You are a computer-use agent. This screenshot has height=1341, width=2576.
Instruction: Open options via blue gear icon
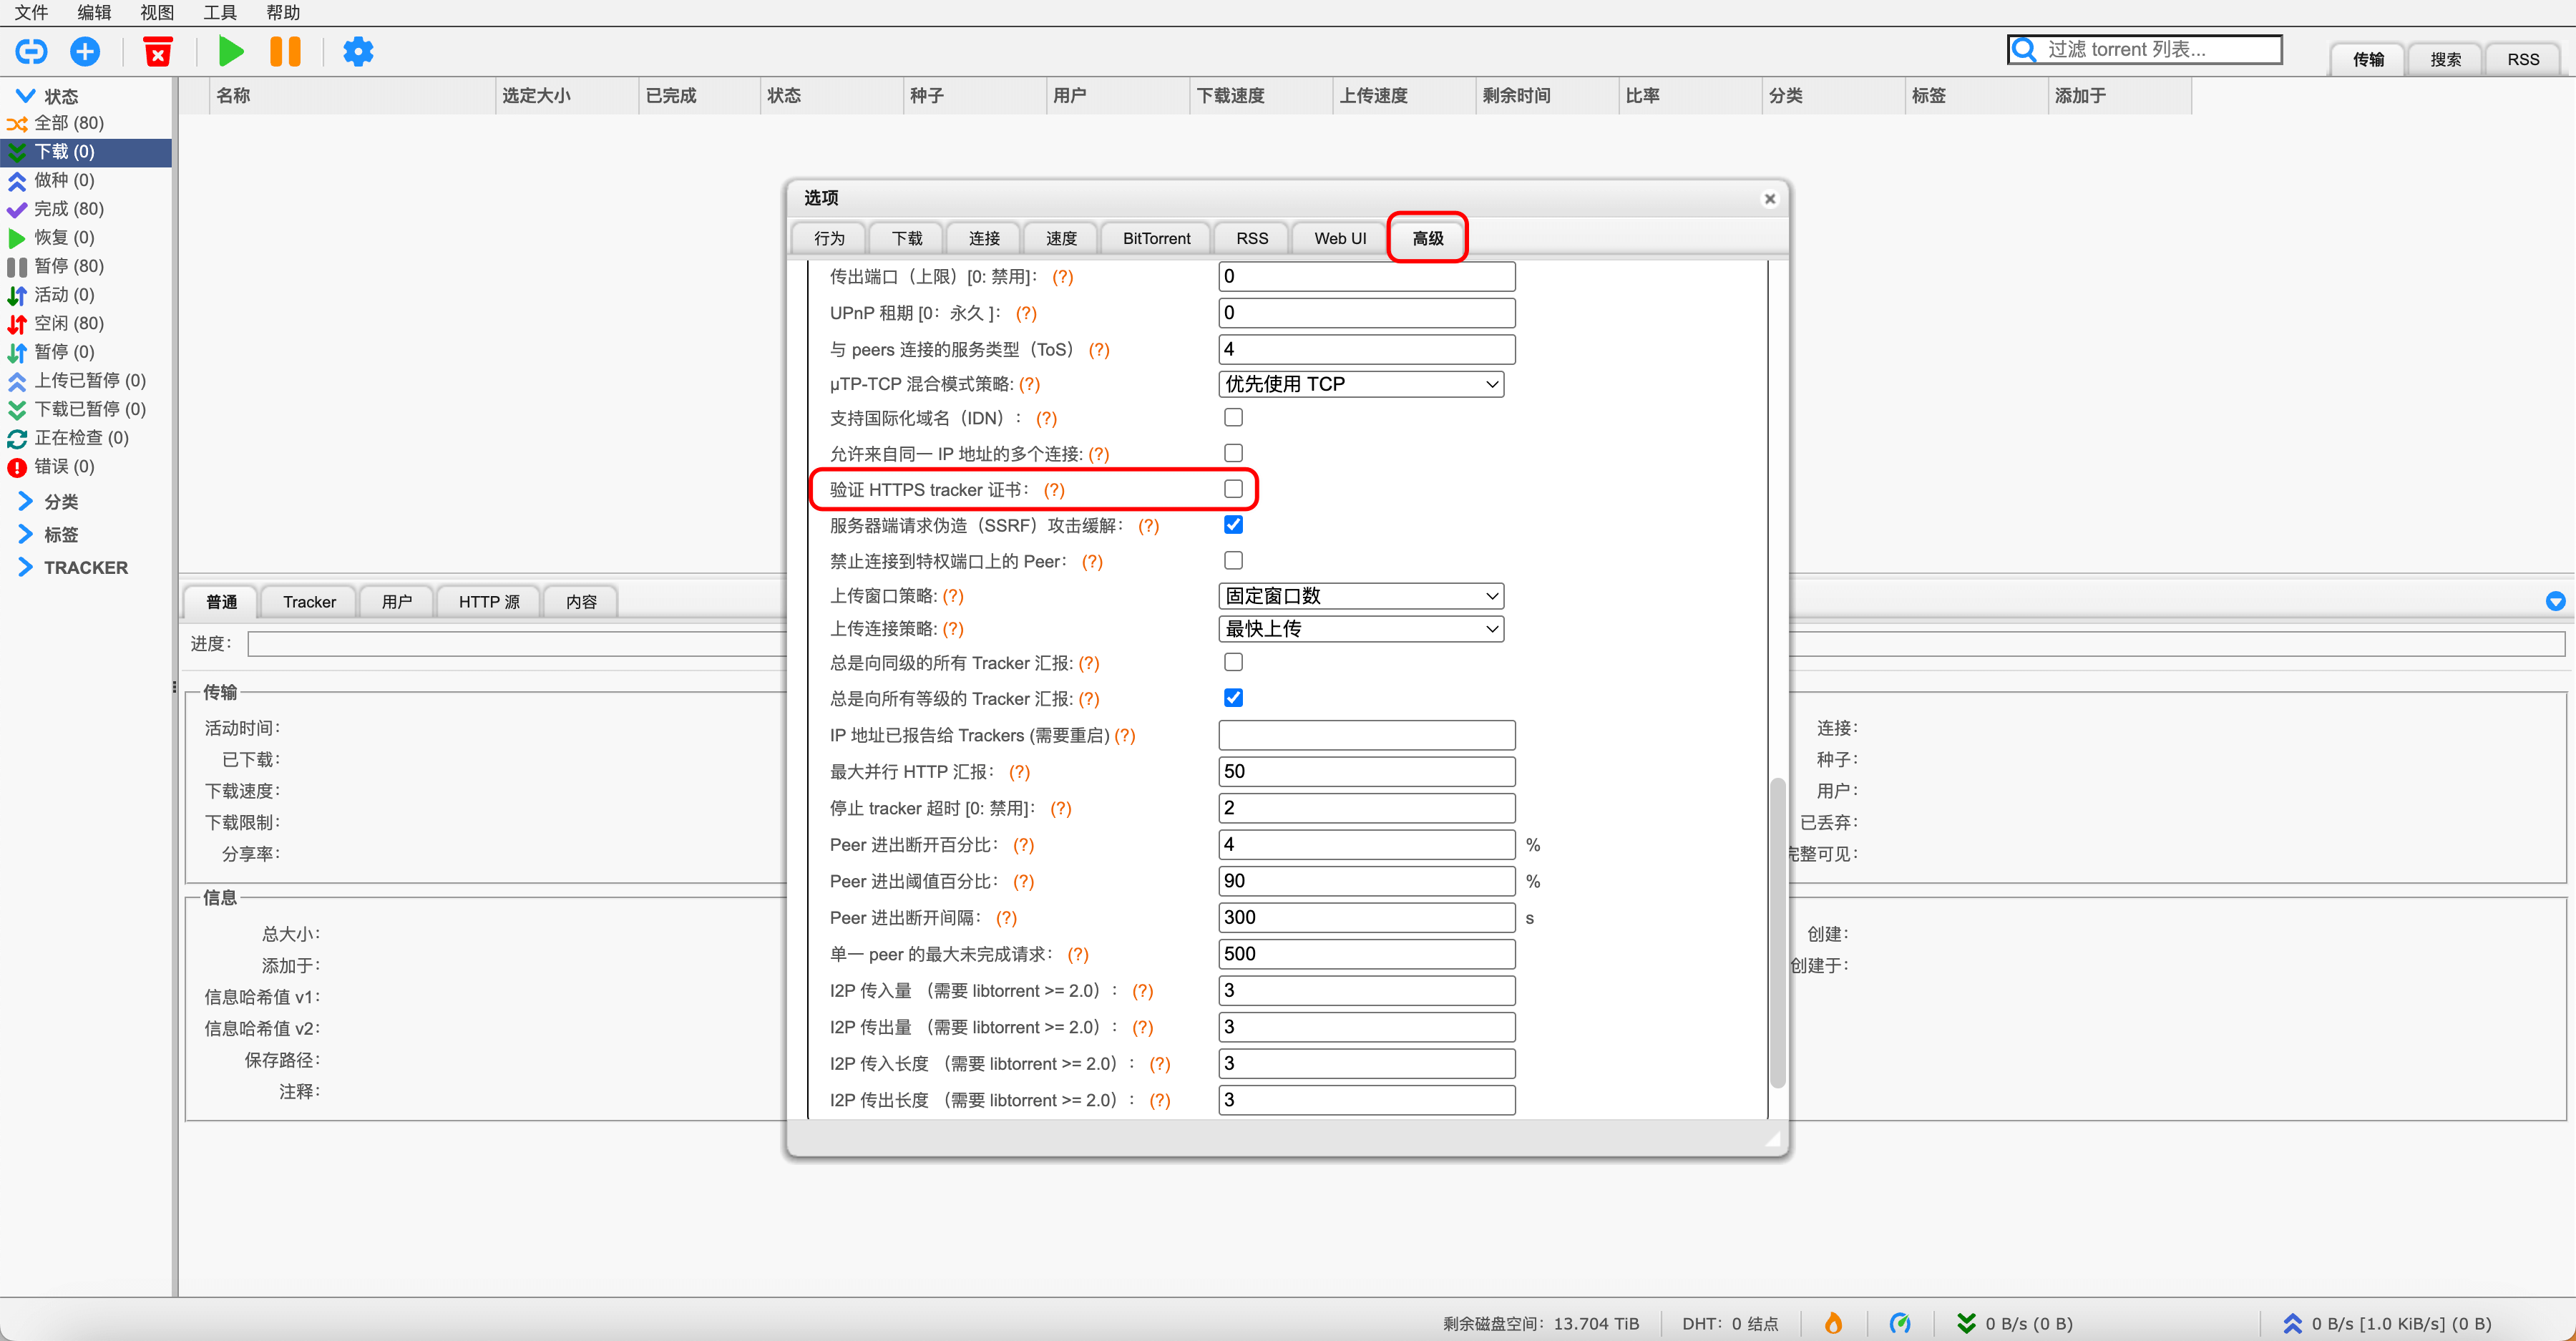[358, 51]
